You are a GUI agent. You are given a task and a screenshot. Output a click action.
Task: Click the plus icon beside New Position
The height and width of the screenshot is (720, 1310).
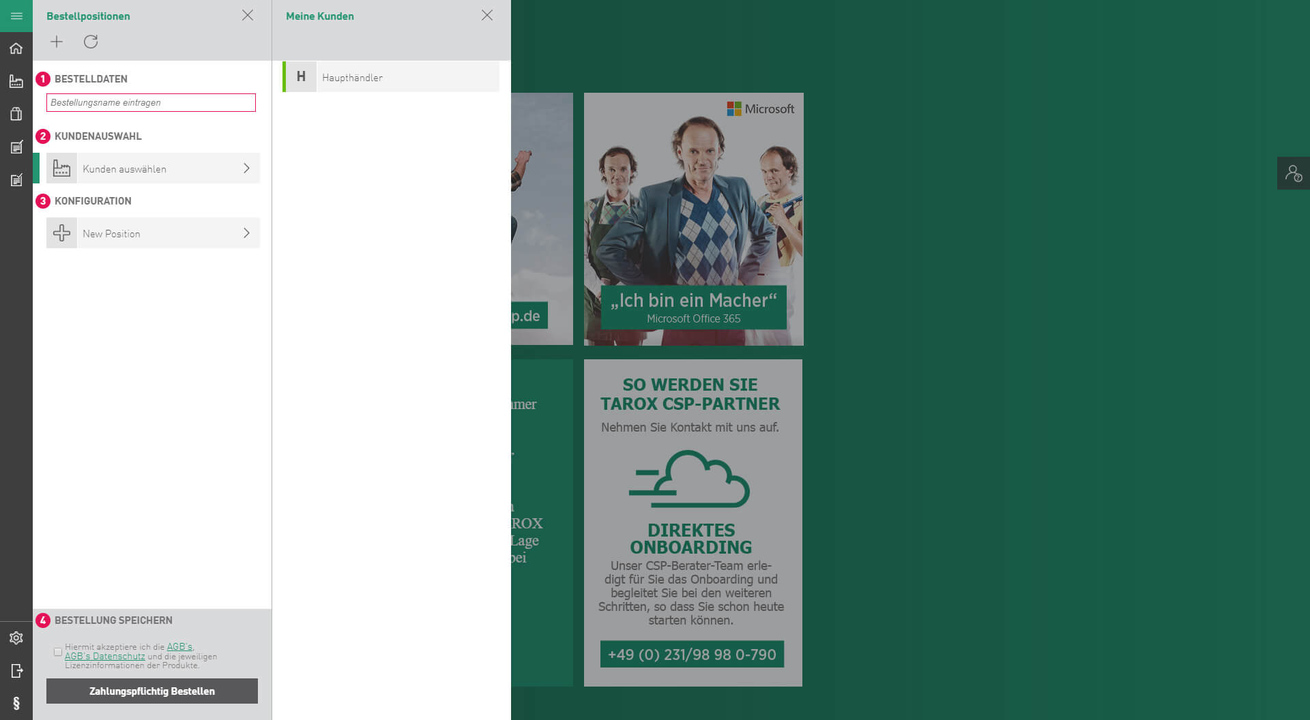click(61, 233)
